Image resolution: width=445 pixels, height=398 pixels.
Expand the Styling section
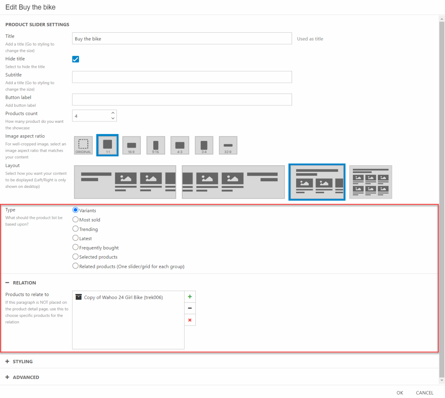point(23,361)
